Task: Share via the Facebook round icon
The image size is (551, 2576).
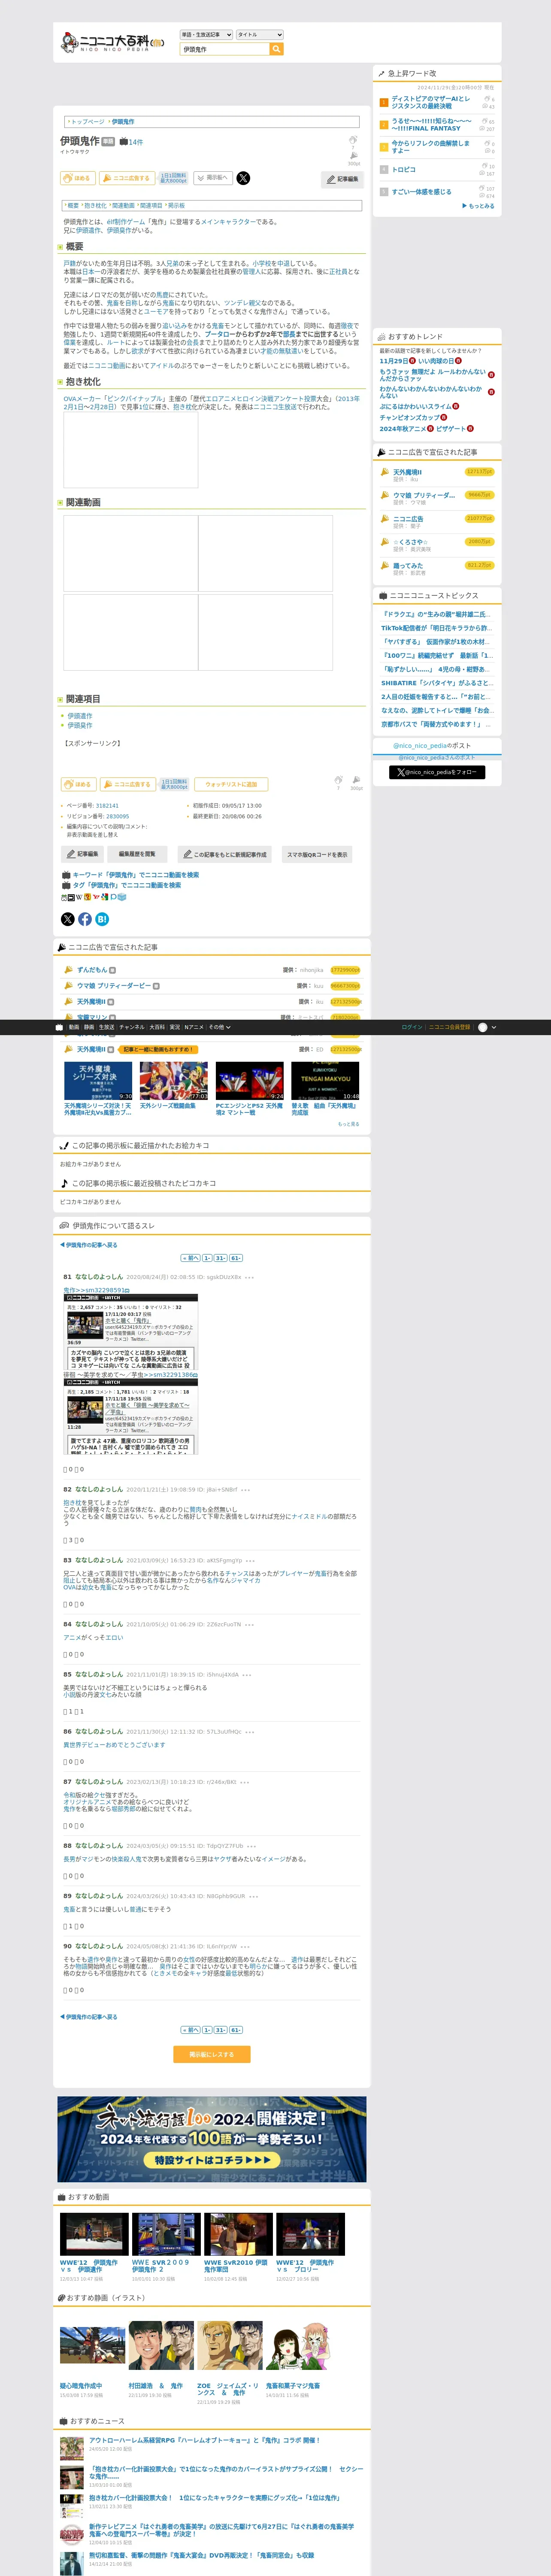Action: [x=85, y=919]
